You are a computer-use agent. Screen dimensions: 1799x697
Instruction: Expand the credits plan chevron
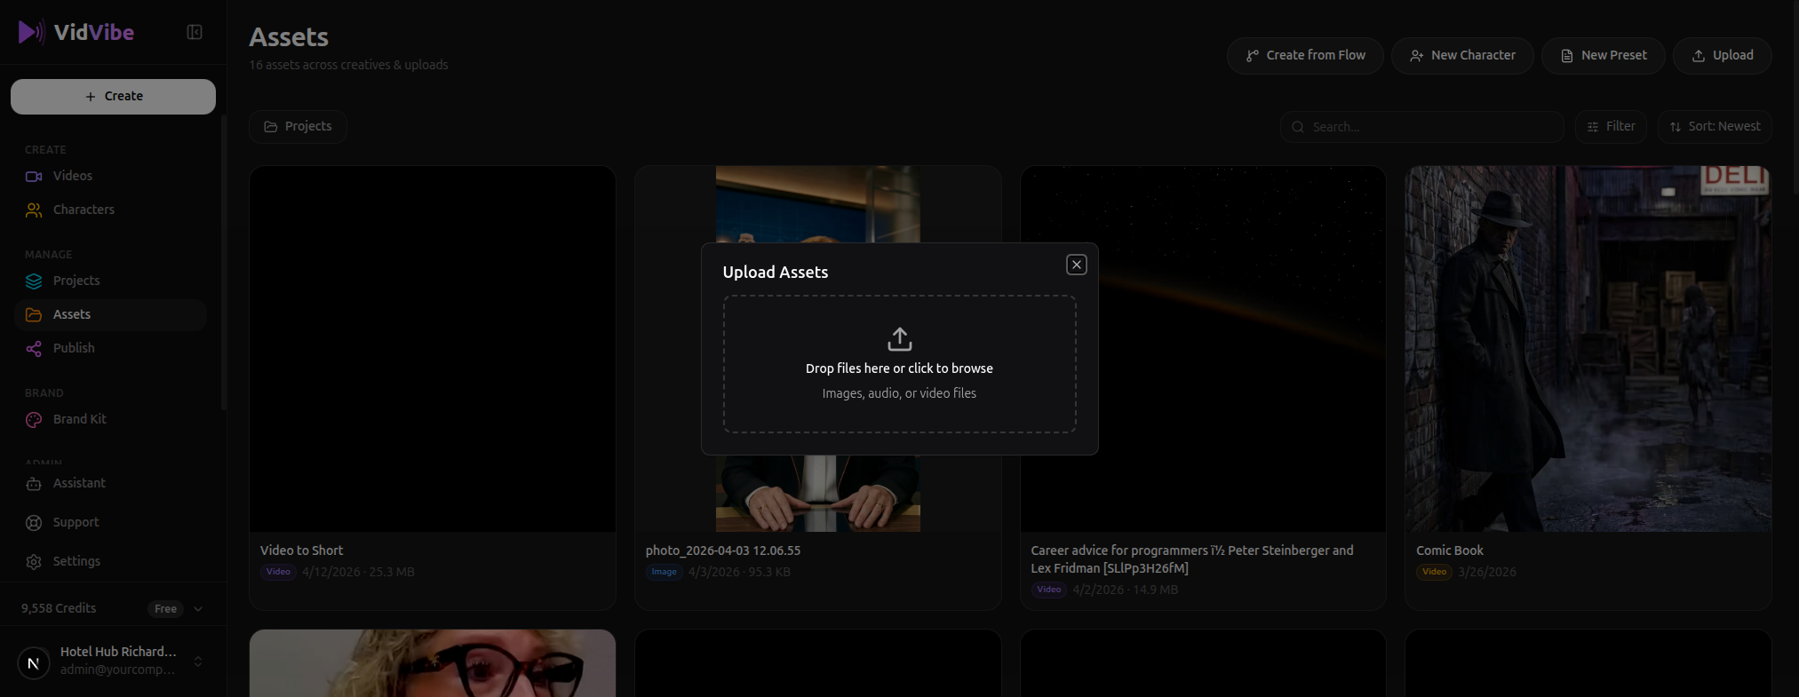[x=198, y=608]
